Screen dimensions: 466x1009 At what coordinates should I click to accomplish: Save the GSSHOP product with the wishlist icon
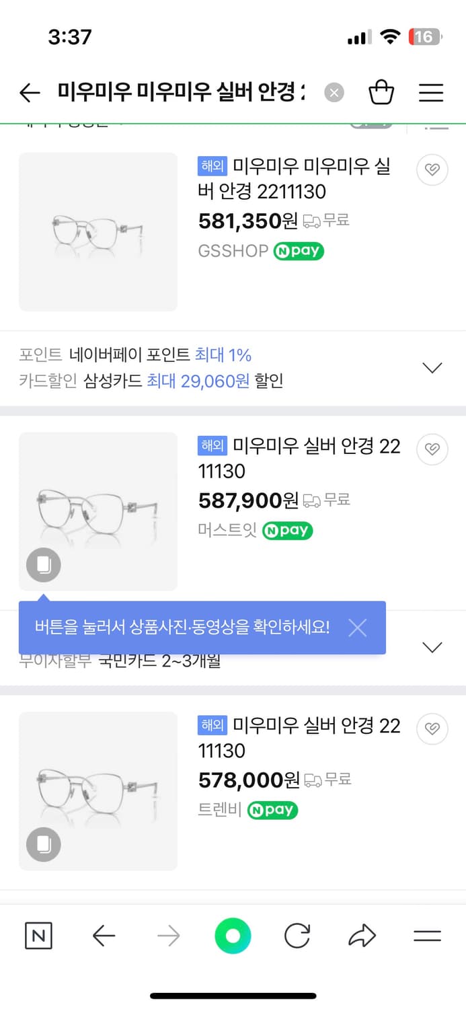point(432,170)
